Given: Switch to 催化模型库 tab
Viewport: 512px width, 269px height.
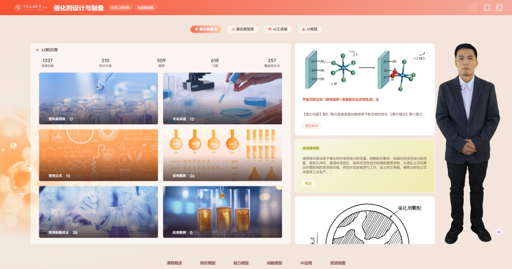Looking at the screenshot, I should (x=242, y=29).
